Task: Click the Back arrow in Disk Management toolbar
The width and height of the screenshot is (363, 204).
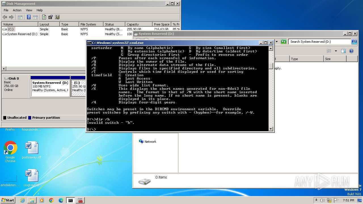Action: tap(5, 17)
